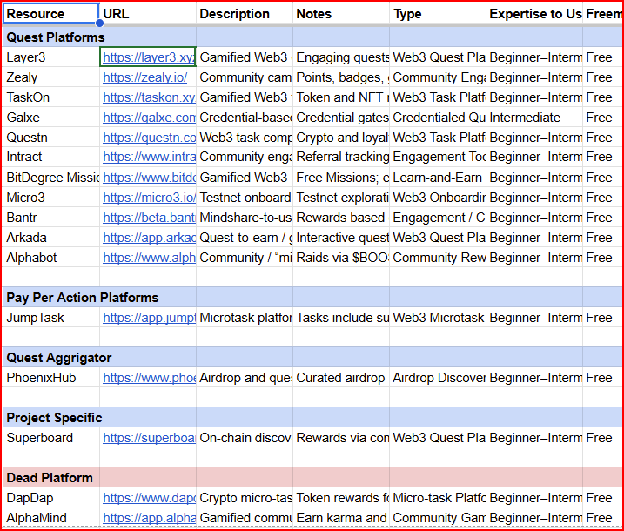Click the Notes column header cell
624x531 pixels.
coord(340,14)
